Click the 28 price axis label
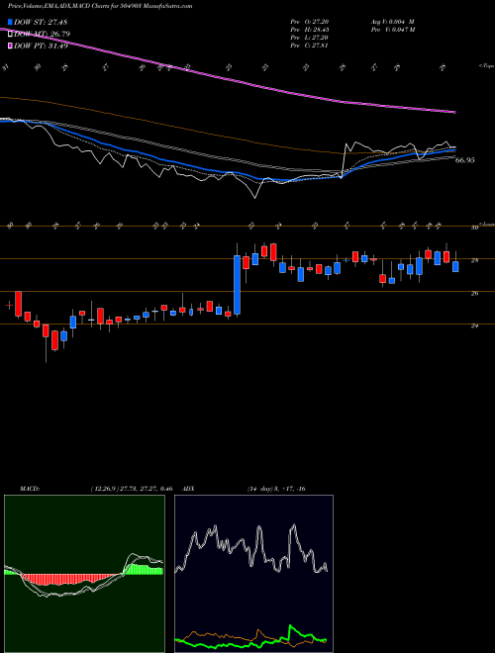The height and width of the screenshot is (653, 495). tap(474, 260)
